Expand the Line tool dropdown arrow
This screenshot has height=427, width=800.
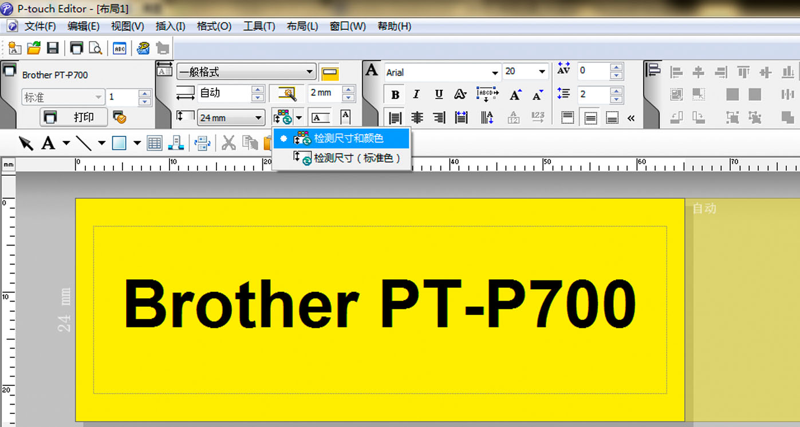point(101,143)
